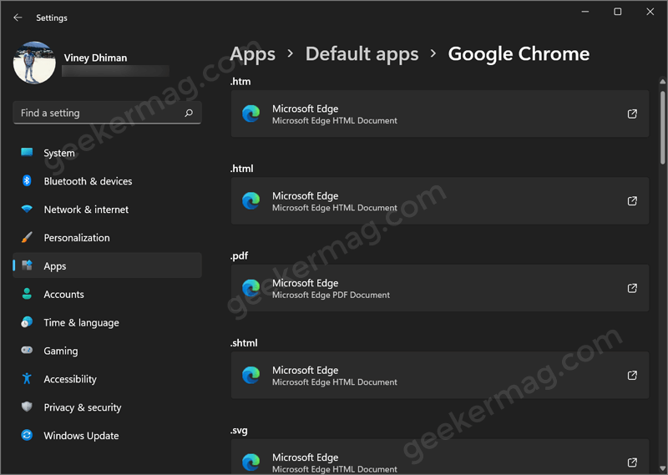The image size is (668, 475).
Task: Click Microsoft Edge PDF Document text
Action: (x=331, y=295)
